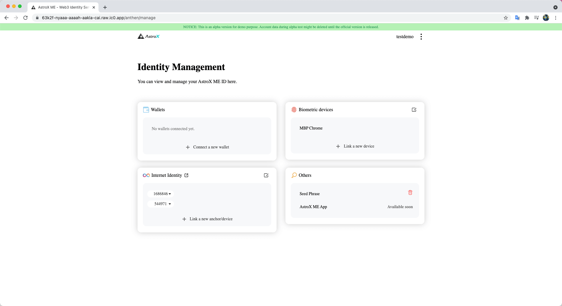Click the No wallets connected yet text
The width and height of the screenshot is (562, 306).
(x=173, y=129)
